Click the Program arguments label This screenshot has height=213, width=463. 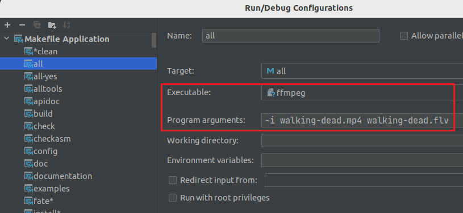(x=206, y=120)
